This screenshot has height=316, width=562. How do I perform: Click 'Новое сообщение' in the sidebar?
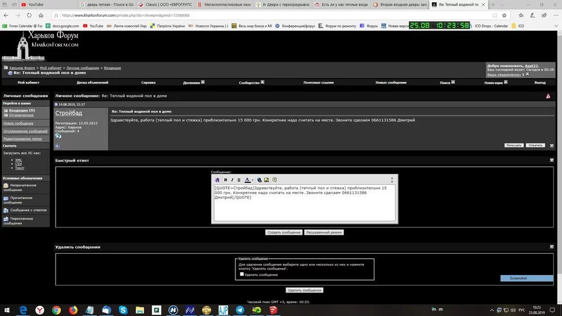[x=19, y=123]
